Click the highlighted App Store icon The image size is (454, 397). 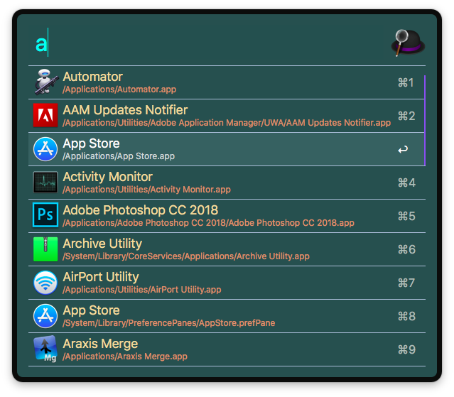coord(45,149)
